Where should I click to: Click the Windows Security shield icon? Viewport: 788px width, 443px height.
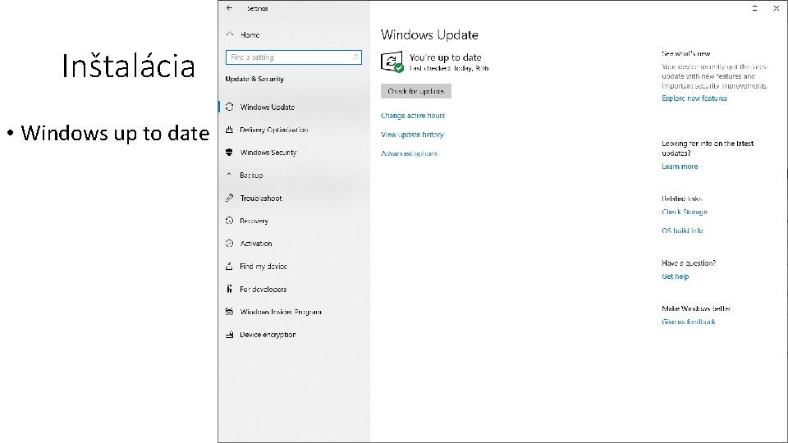point(230,153)
